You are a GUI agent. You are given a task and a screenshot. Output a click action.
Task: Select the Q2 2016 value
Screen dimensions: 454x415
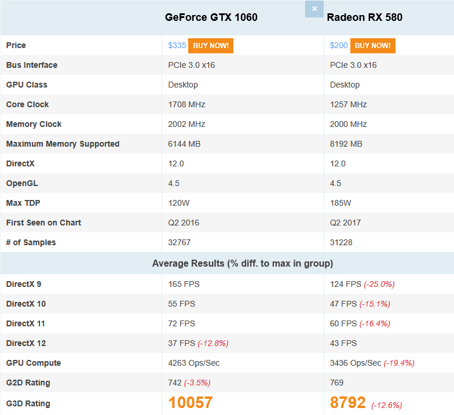184,223
